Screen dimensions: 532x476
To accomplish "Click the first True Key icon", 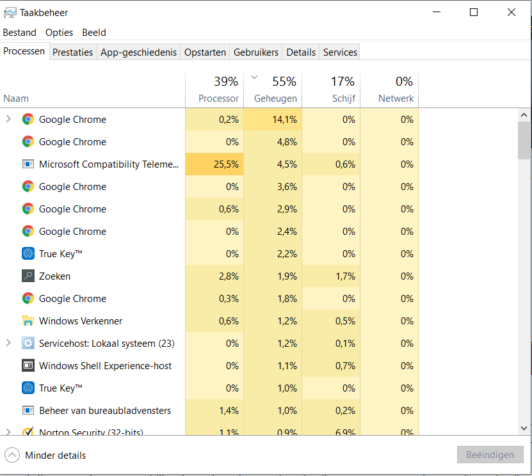I will [x=28, y=254].
